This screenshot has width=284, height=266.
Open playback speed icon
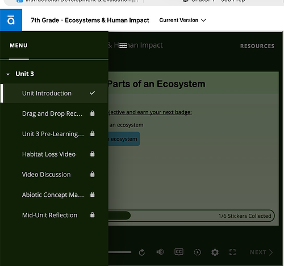click(197, 252)
